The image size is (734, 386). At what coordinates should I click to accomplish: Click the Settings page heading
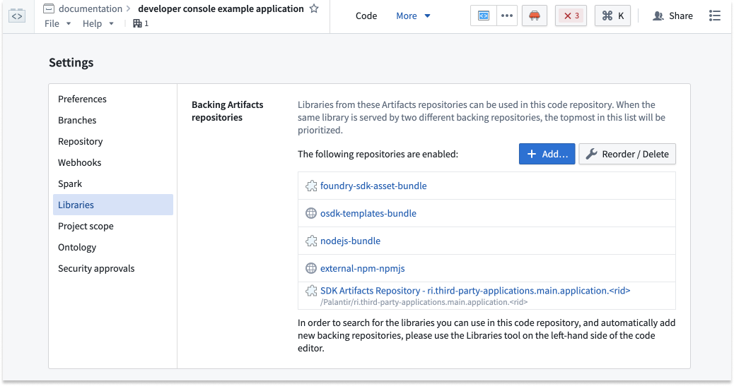coord(71,62)
